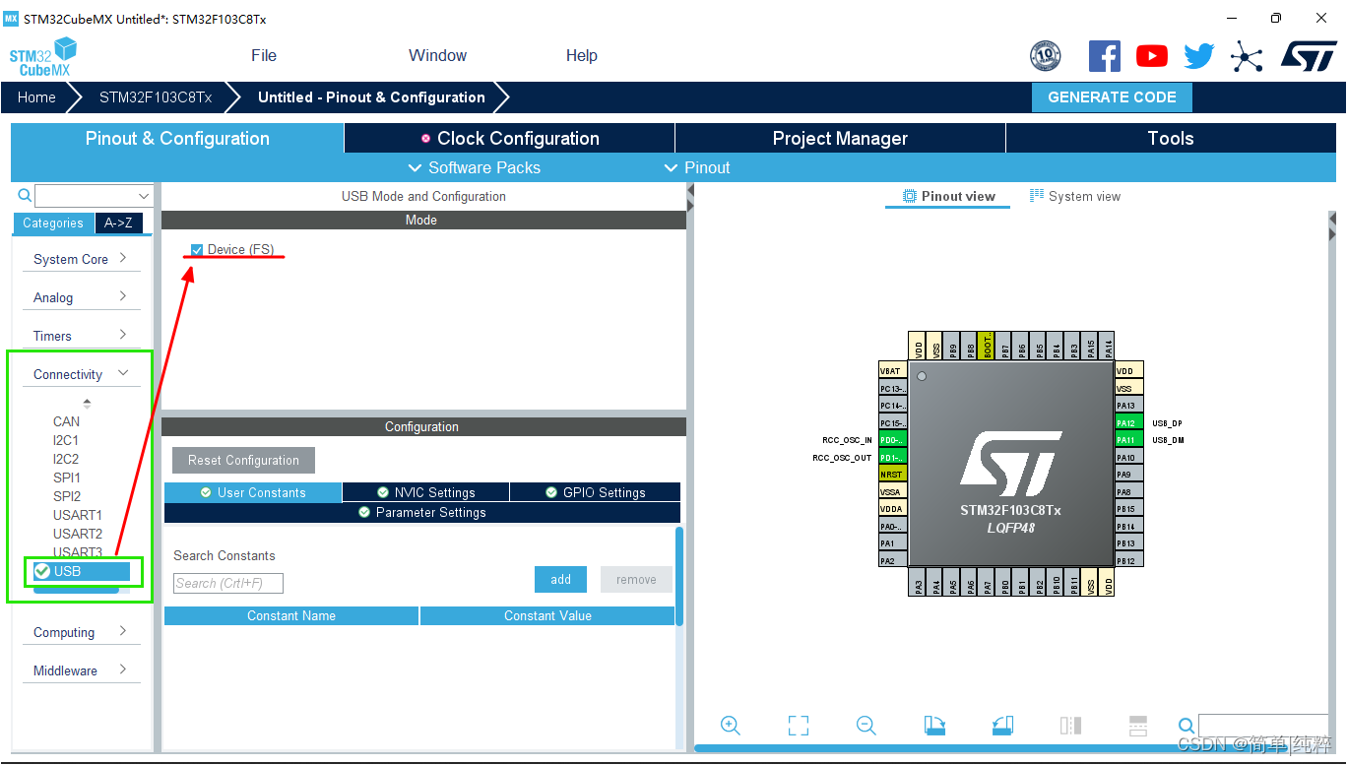The image size is (1347, 765).
Task: Expand the System Core category
Action: (x=81, y=259)
